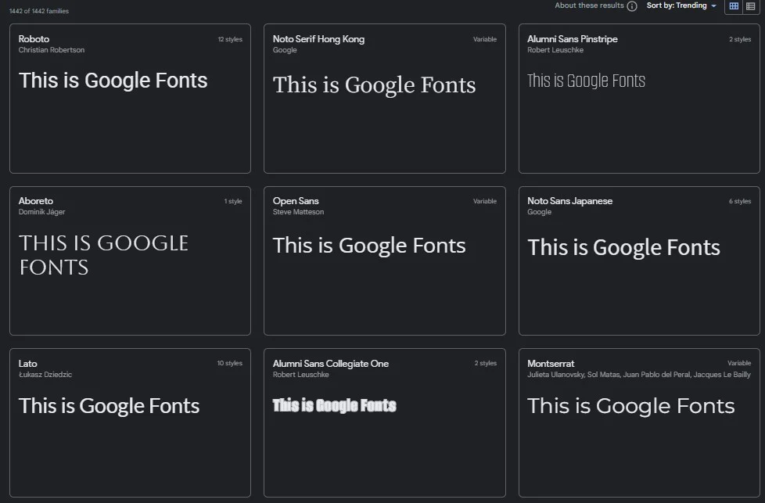Click Variable label on Noto Serif Hong Kong
This screenshot has width=765, height=503.
(x=485, y=39)
